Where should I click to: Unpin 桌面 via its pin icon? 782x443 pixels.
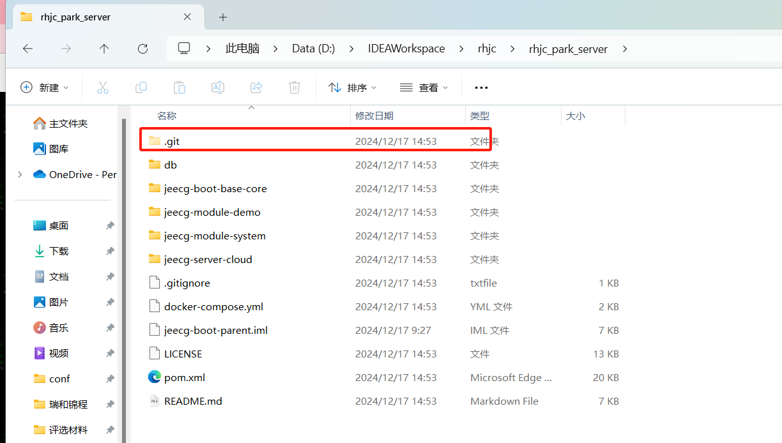110,225
